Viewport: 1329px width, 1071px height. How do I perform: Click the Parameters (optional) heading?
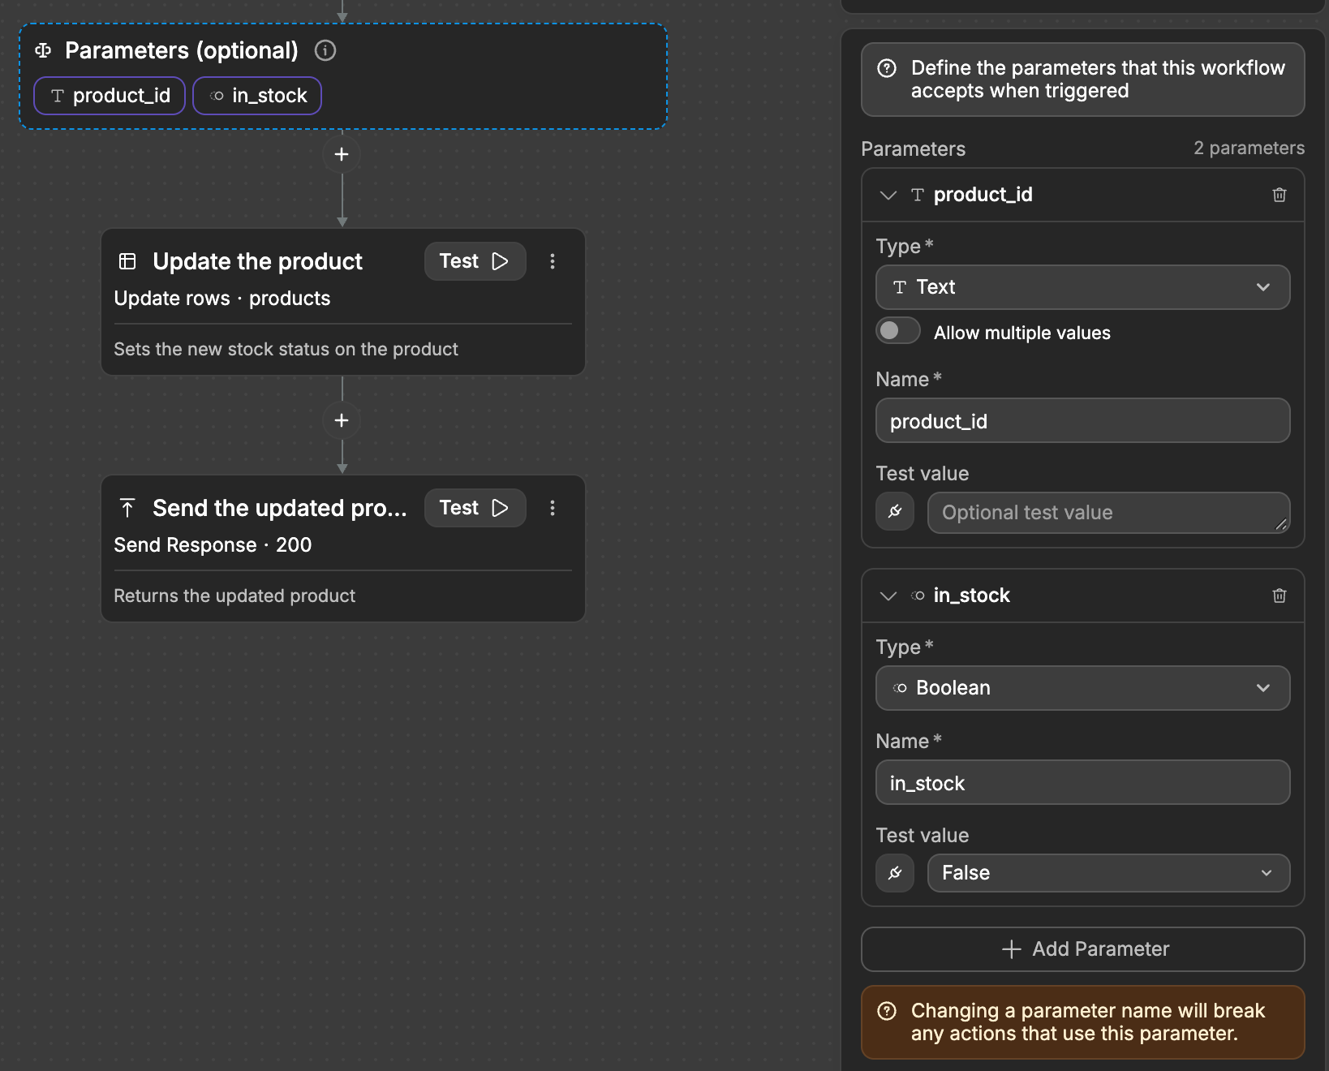(182, 50)
